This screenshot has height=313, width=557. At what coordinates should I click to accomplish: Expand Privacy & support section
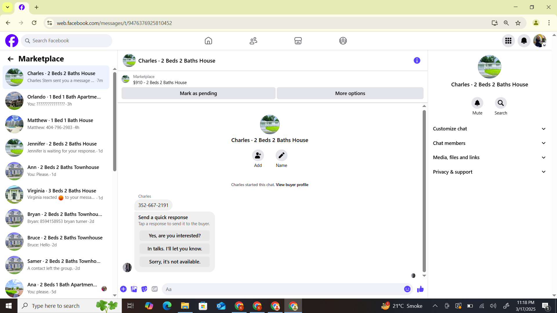(x=489, y=172)
